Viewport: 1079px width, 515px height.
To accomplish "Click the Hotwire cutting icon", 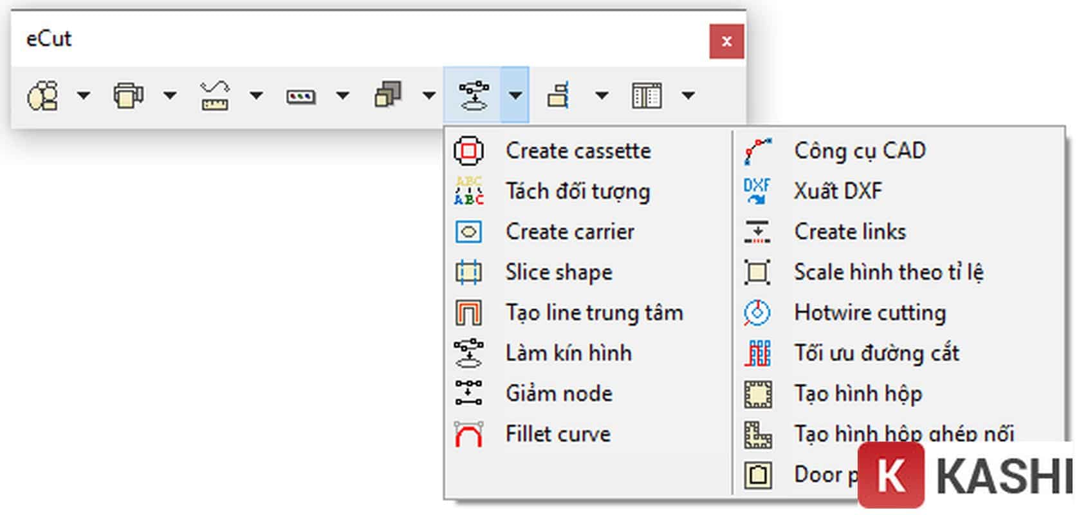I will [757, 313].
